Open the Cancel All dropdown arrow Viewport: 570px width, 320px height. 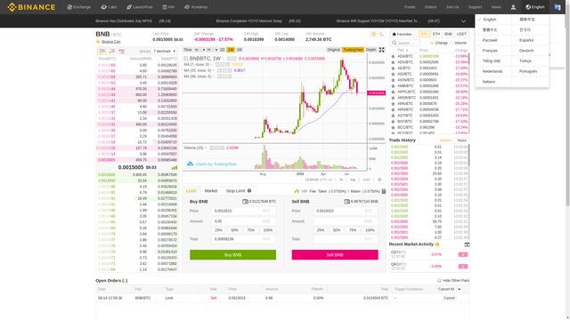click(x=460, y=289)
